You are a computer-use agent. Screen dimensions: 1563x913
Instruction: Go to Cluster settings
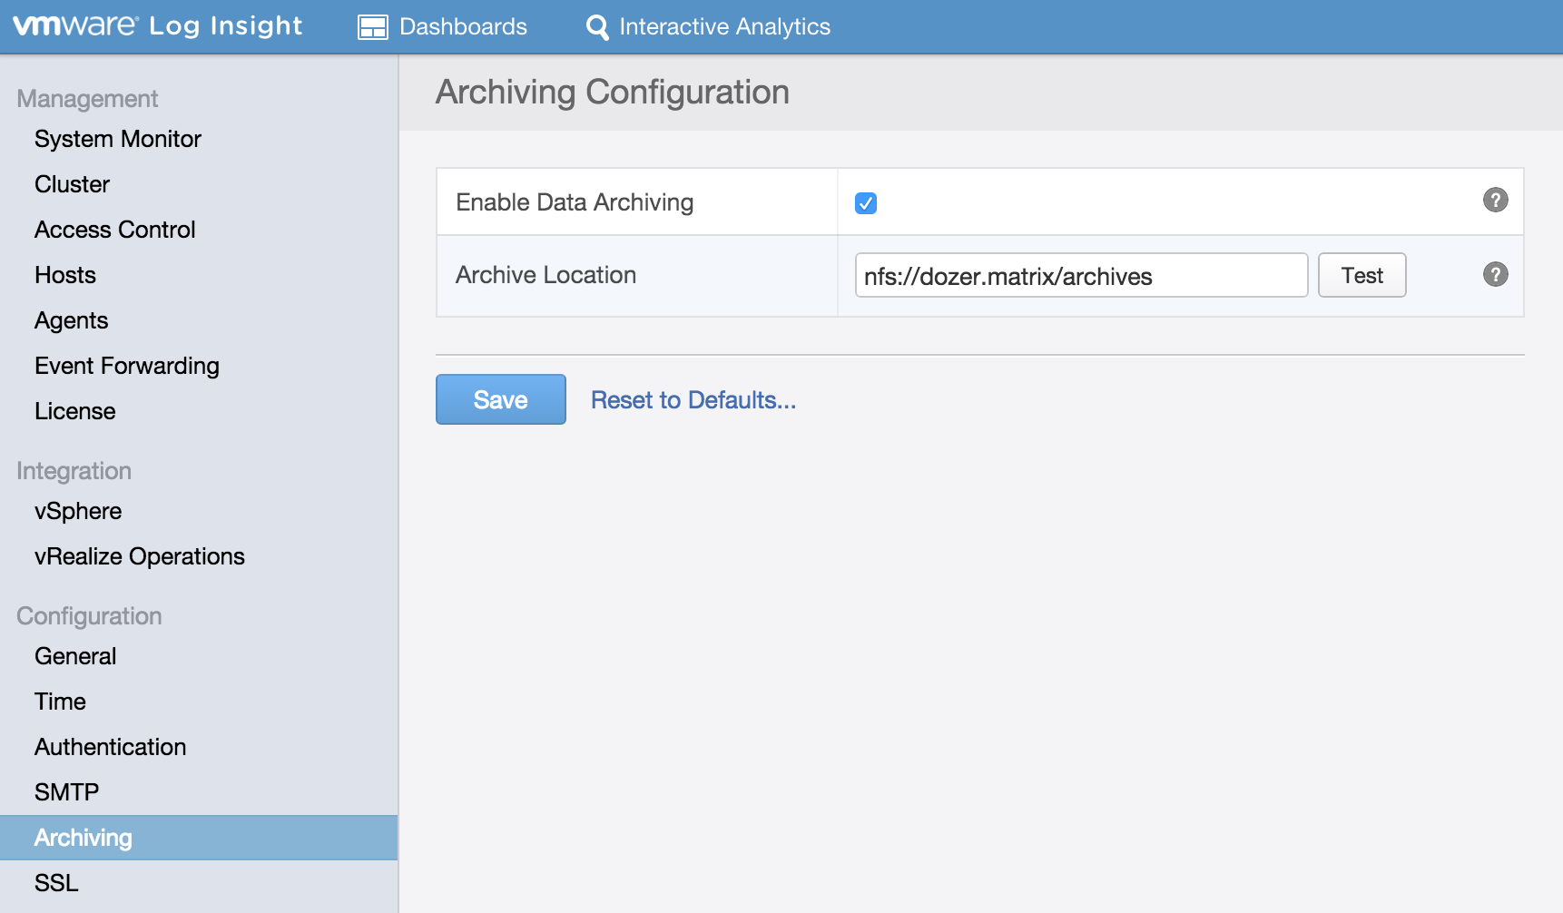pos(72,184)
